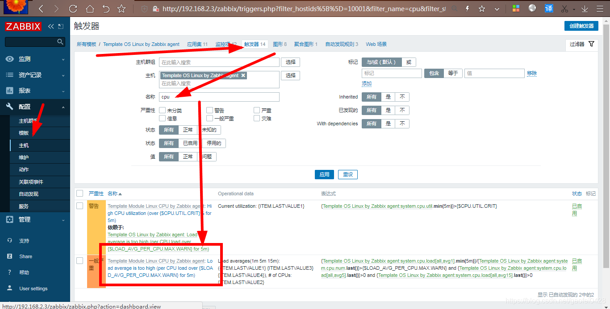Click the magnifier icon in the sidebar search
Viewport: 610px width, 309px height.
[61, 41]
